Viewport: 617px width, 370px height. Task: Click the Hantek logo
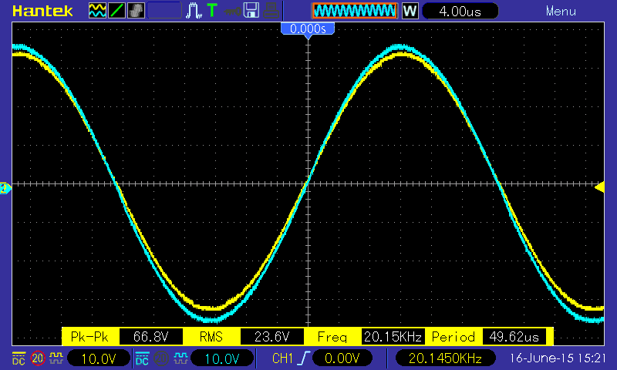42,11
